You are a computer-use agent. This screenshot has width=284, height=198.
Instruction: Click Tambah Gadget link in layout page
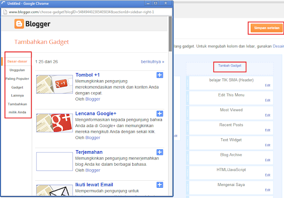coord(230,66)
